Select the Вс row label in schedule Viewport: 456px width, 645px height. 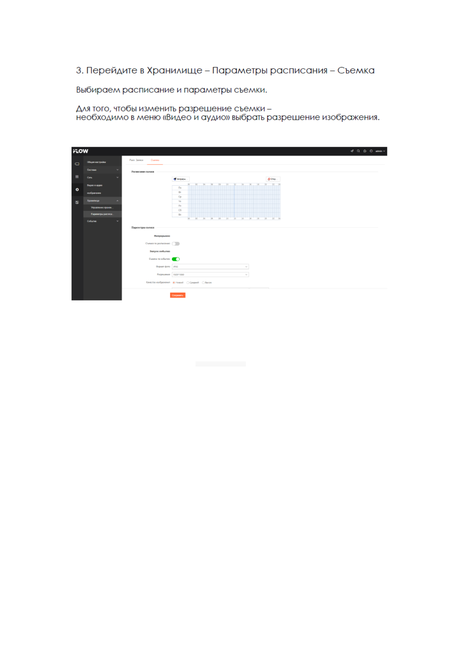(180, 214)
